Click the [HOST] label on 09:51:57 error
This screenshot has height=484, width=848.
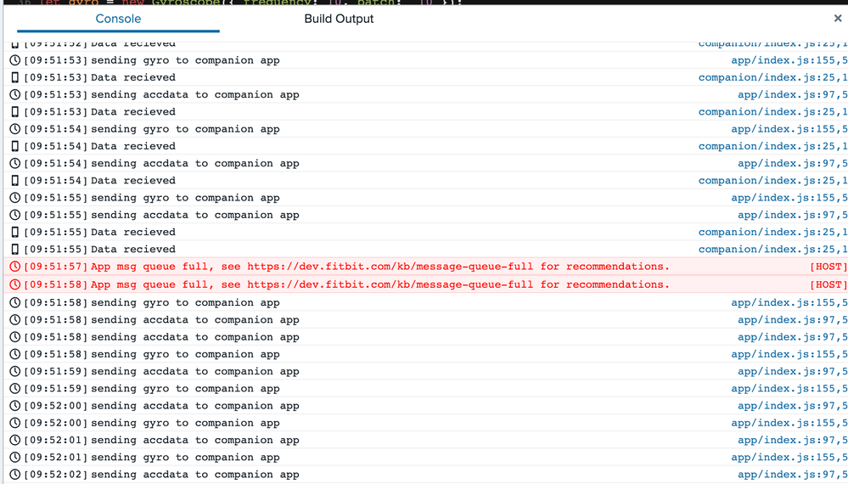828,267
